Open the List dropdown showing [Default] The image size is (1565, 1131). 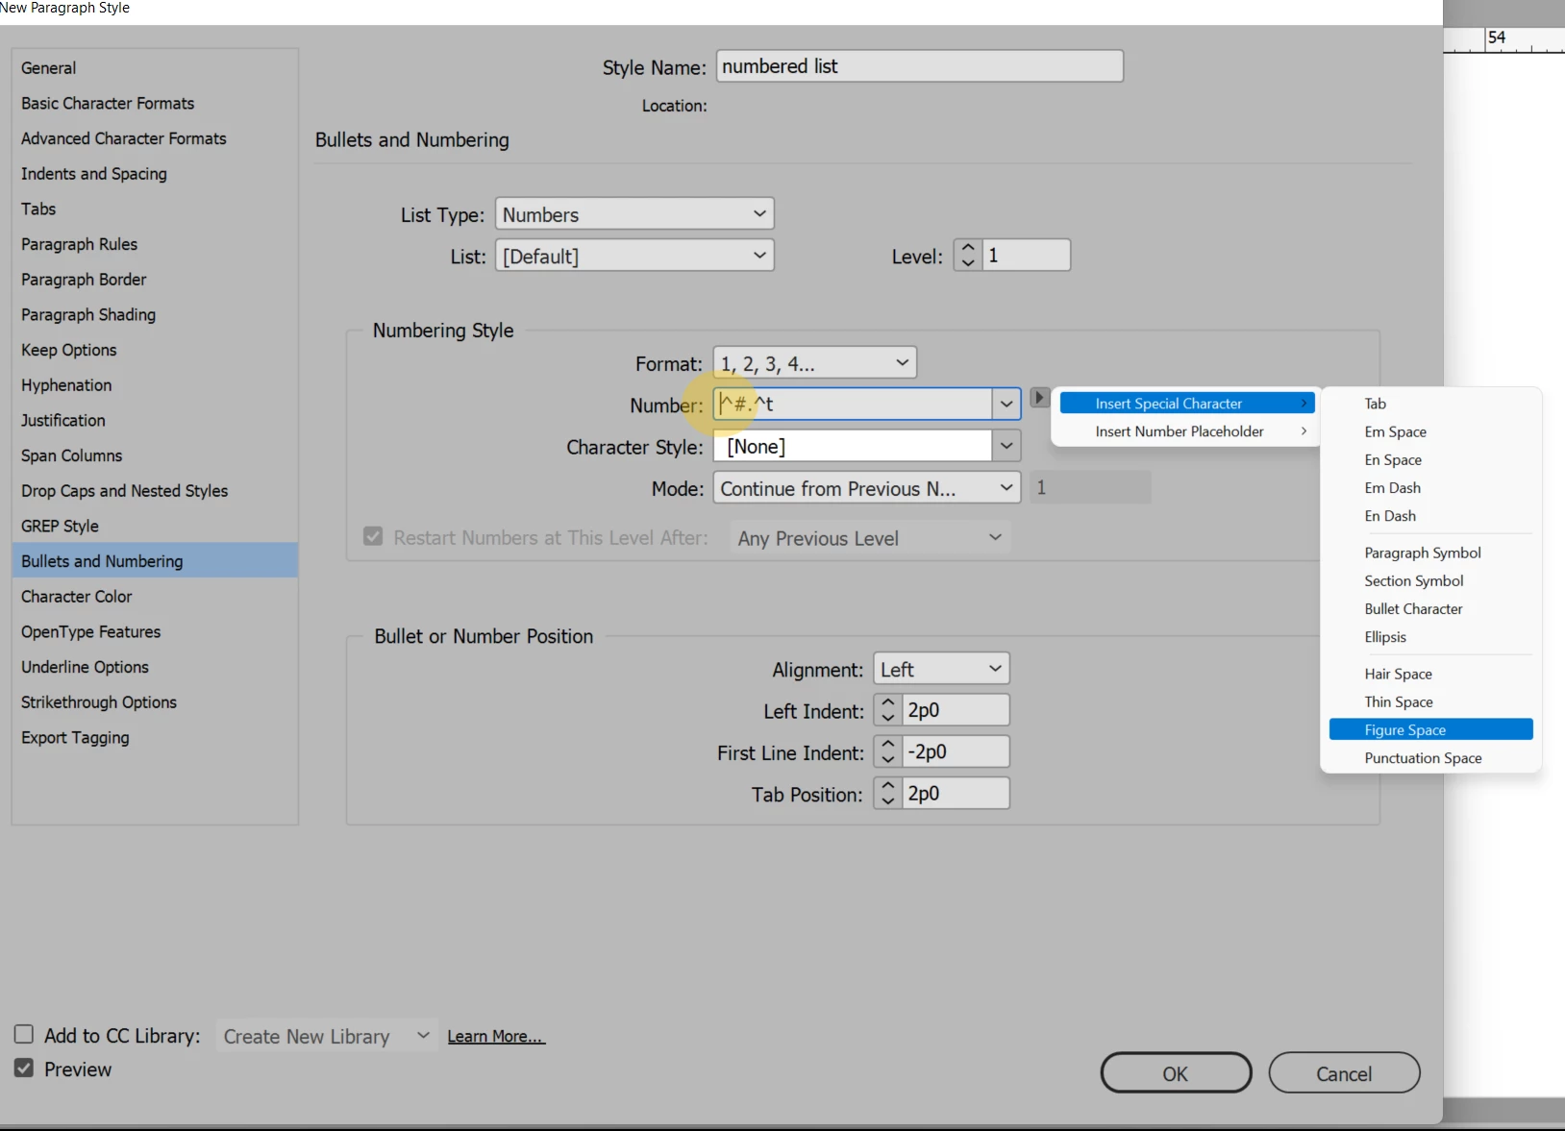click(634, 256)
